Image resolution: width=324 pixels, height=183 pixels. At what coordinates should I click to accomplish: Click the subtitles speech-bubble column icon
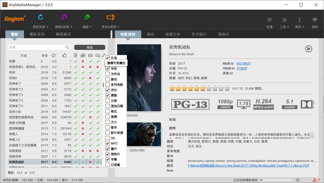click(97, 55)
